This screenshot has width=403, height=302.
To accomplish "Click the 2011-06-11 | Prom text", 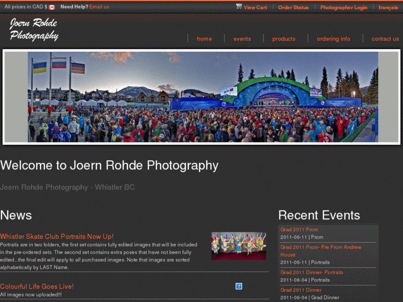I will 302,237.
